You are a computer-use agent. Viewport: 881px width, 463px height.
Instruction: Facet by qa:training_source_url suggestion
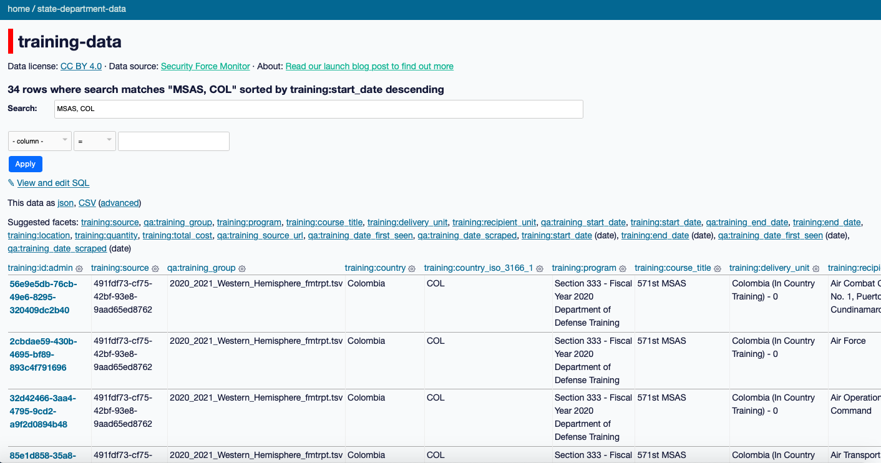[x=259, y=235]
